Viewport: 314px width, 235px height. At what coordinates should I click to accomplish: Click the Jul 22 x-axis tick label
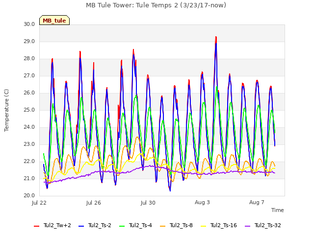point(39,203)
